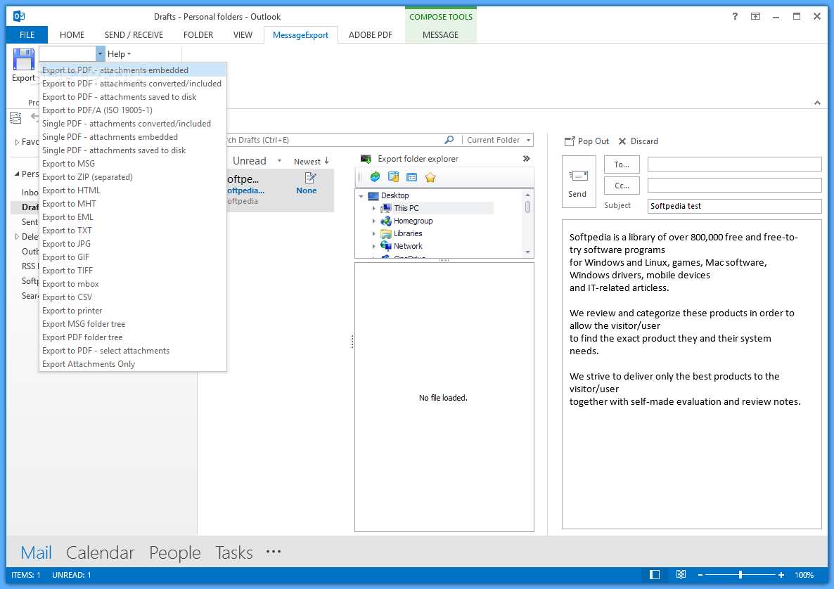
Task: Open the Cc... address book button
Action: pyautogui.click(x=622, y=186)
